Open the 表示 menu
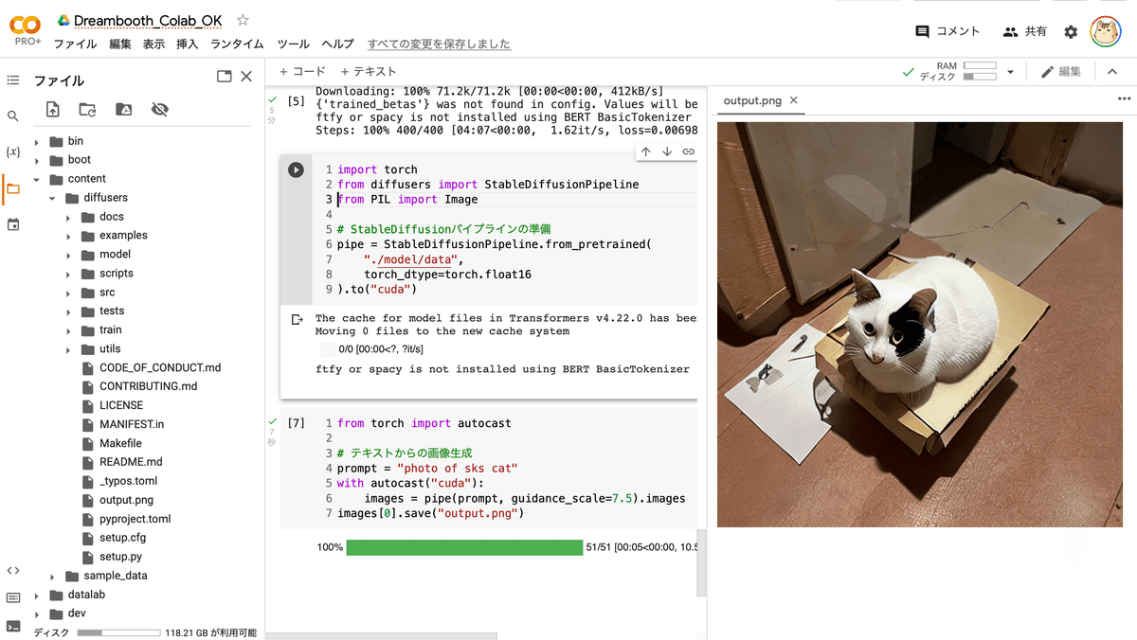Image resolution: width=1137 pixels, height=640 pixels. click(153, 44)
